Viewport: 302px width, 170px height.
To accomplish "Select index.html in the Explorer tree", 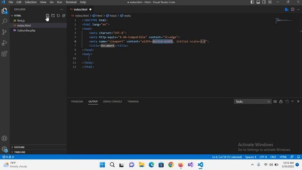I will click(24, 25).
